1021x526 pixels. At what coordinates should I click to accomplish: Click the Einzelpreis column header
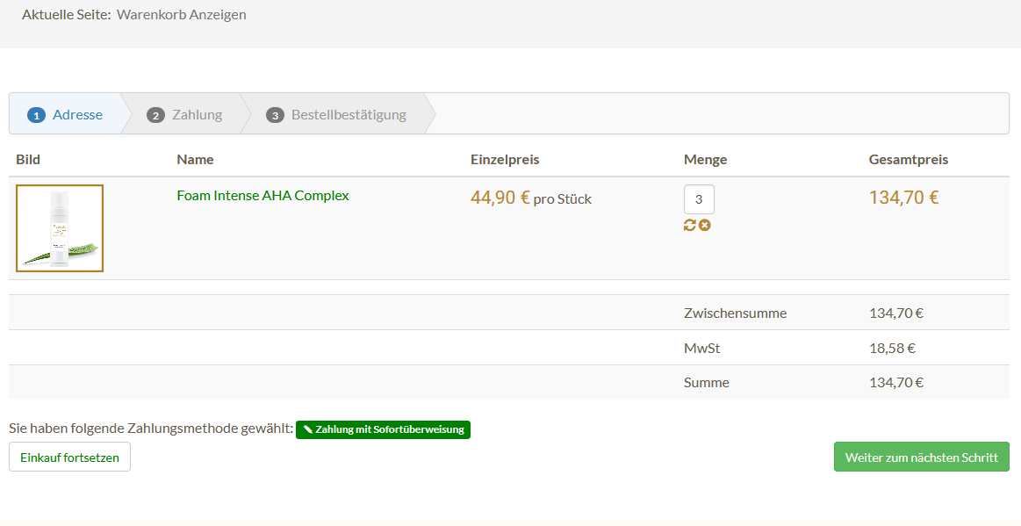click(505, 160)
